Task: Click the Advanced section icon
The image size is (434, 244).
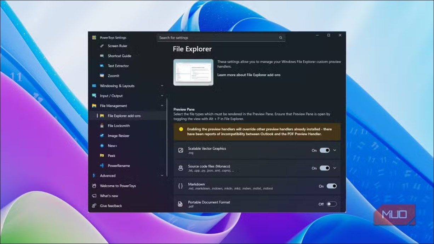Action: pos(94,175)
